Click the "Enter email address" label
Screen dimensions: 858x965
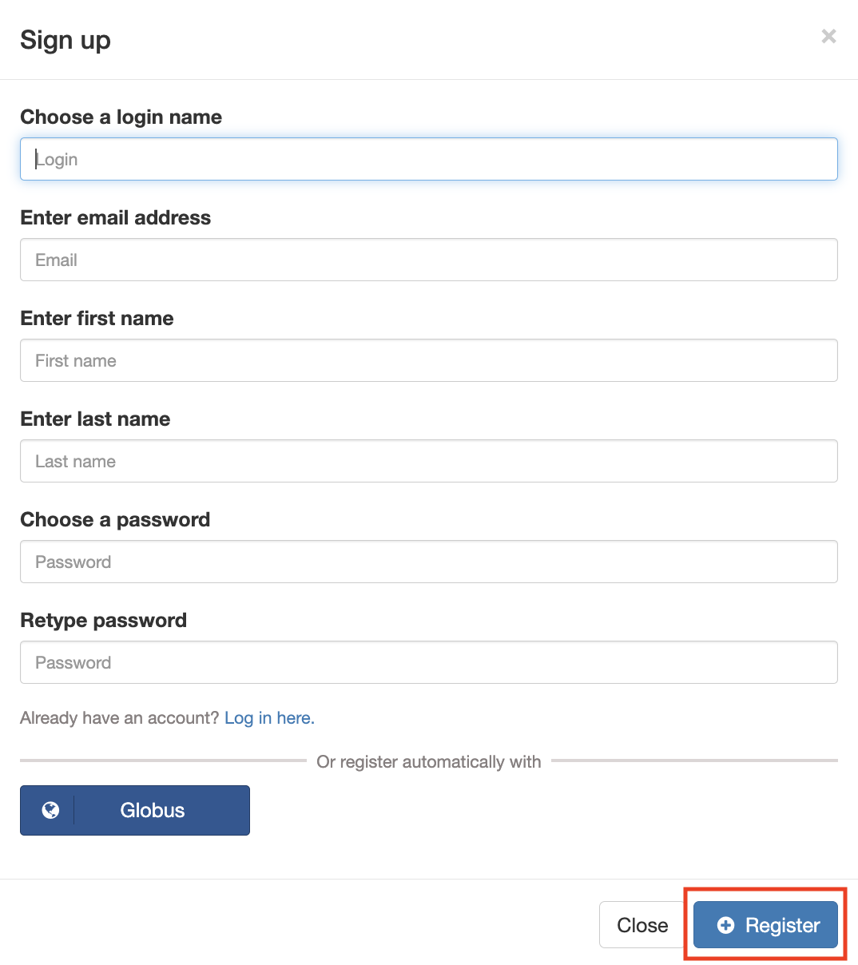pyautogui.click(x=115, y=218)
